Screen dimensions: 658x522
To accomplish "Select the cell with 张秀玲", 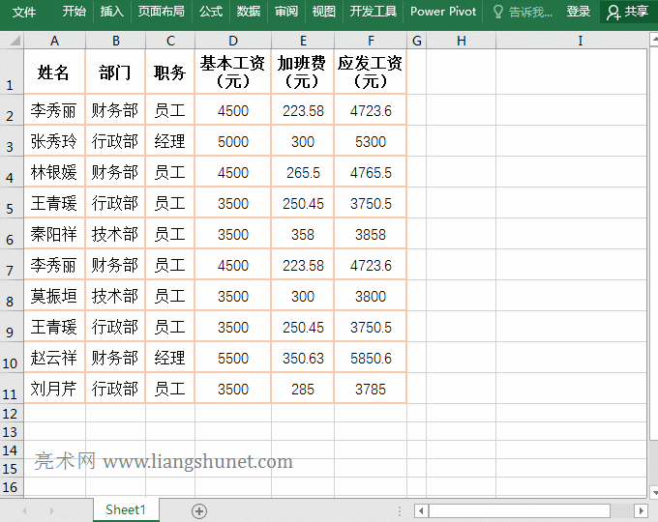I will (x=54, y=141).
